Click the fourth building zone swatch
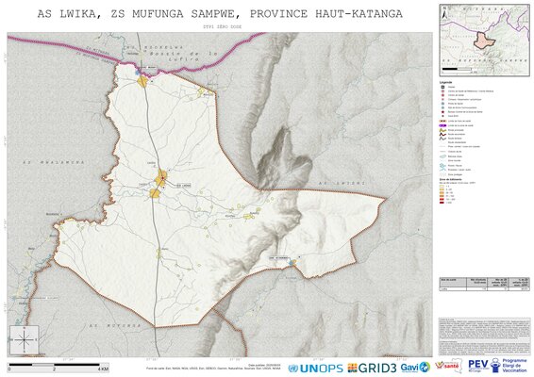The height and width of the screenshot is (377, 534). coord(442,196)
